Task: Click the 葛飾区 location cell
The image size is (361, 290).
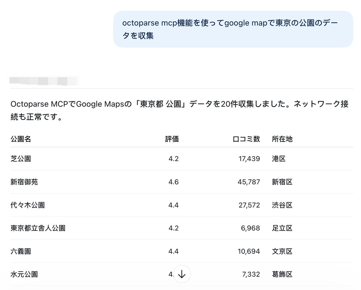Action: (282, 274)
